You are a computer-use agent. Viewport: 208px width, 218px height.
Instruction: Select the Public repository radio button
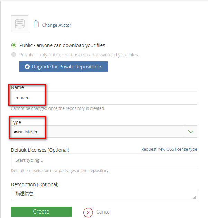click(13, 45)
